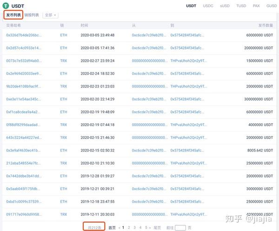Click the 发币数量 column header
The image size is (279, 231).
266,26
